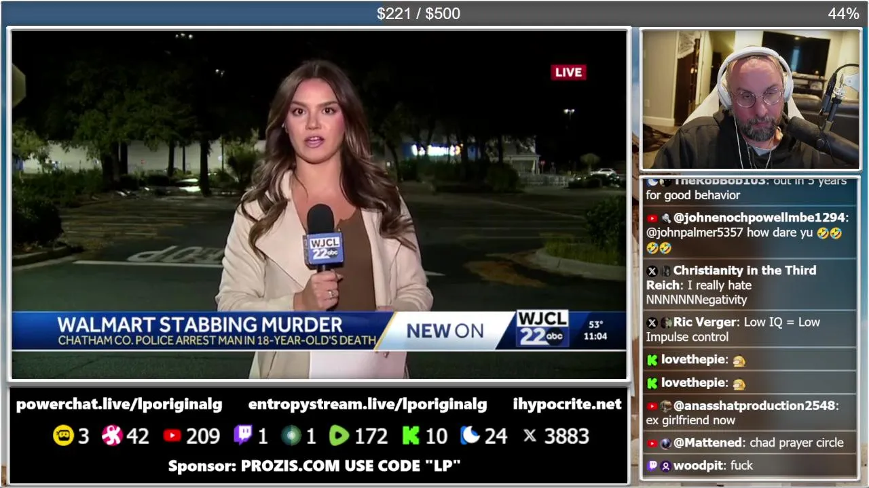The width and height of the screenshot is (869, 488).
Task: Click avatar next to @Mattened username
Action: point(665,443)
